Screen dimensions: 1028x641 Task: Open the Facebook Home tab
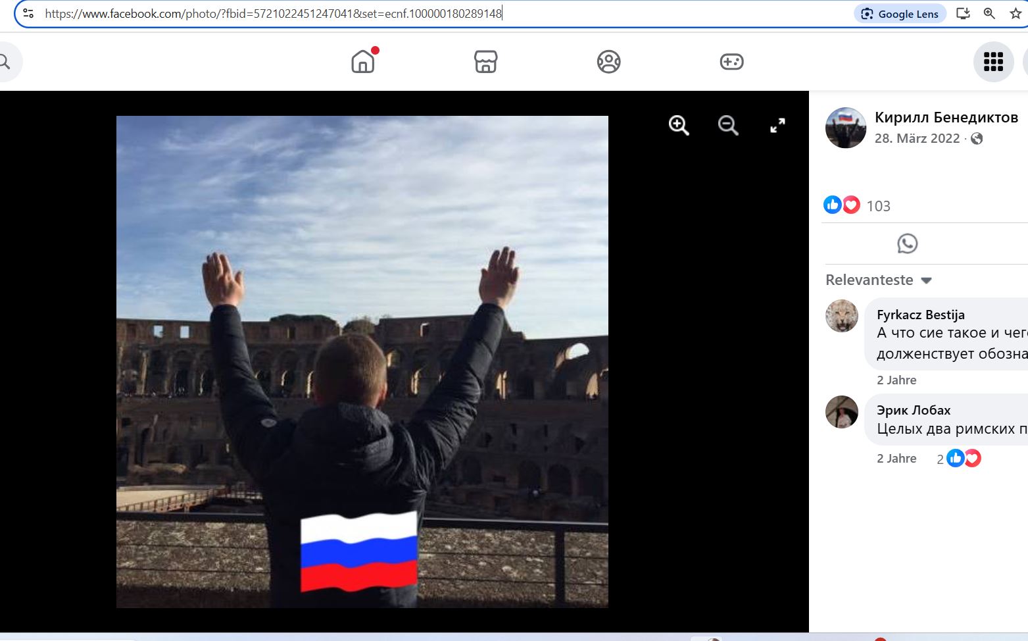tap(363, 61)
